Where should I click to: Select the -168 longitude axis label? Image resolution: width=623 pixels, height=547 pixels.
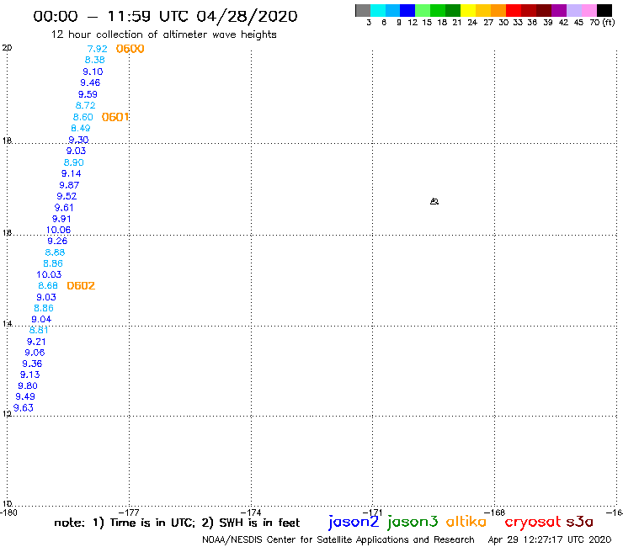(x=495, y=512)
